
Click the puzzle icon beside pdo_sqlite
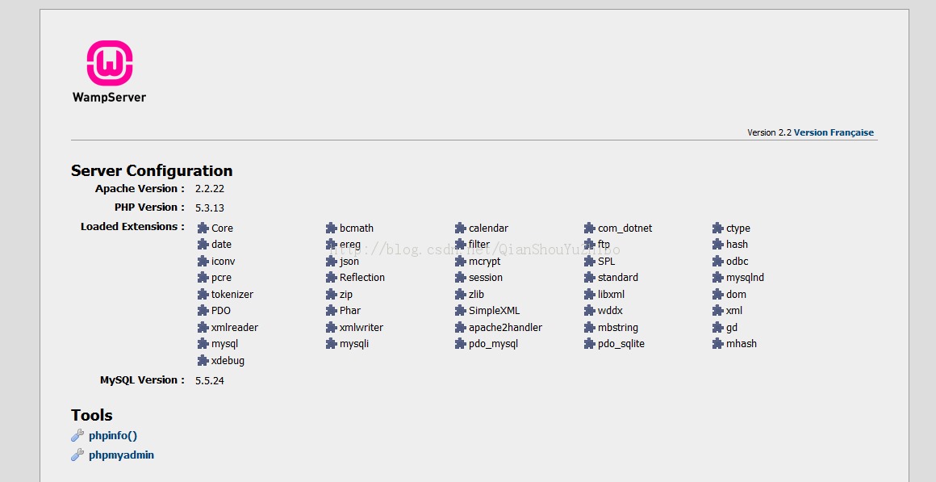tap(590, 344)
